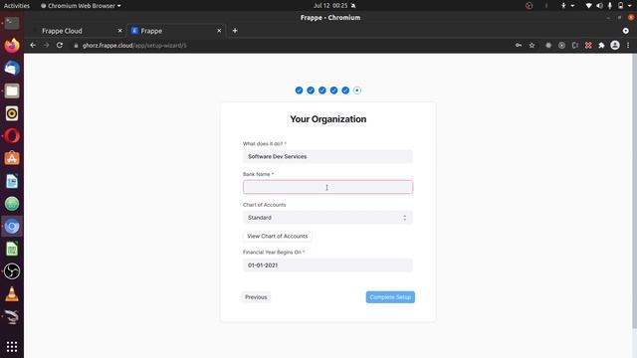Open the clock and calendar panel
Viewport: 637px width, 358px height.
pos(334,6)
